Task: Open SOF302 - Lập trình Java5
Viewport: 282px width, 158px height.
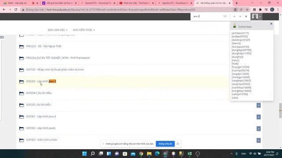Action: 41,128
